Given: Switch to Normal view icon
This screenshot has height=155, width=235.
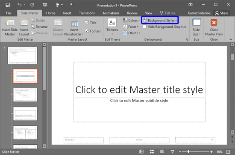Looking at the screenshot, I should point(141,152).
